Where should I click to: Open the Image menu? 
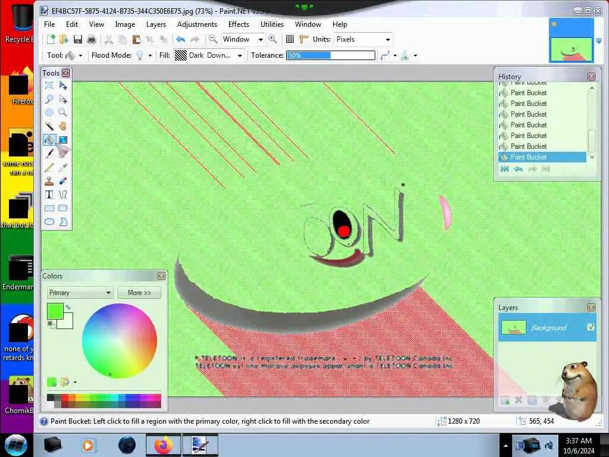125,24
